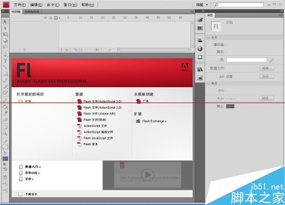Create Flash 文件(Adobe AIR)
The image size is (285, 205).
pyautogui.click(x=96, y=113)
